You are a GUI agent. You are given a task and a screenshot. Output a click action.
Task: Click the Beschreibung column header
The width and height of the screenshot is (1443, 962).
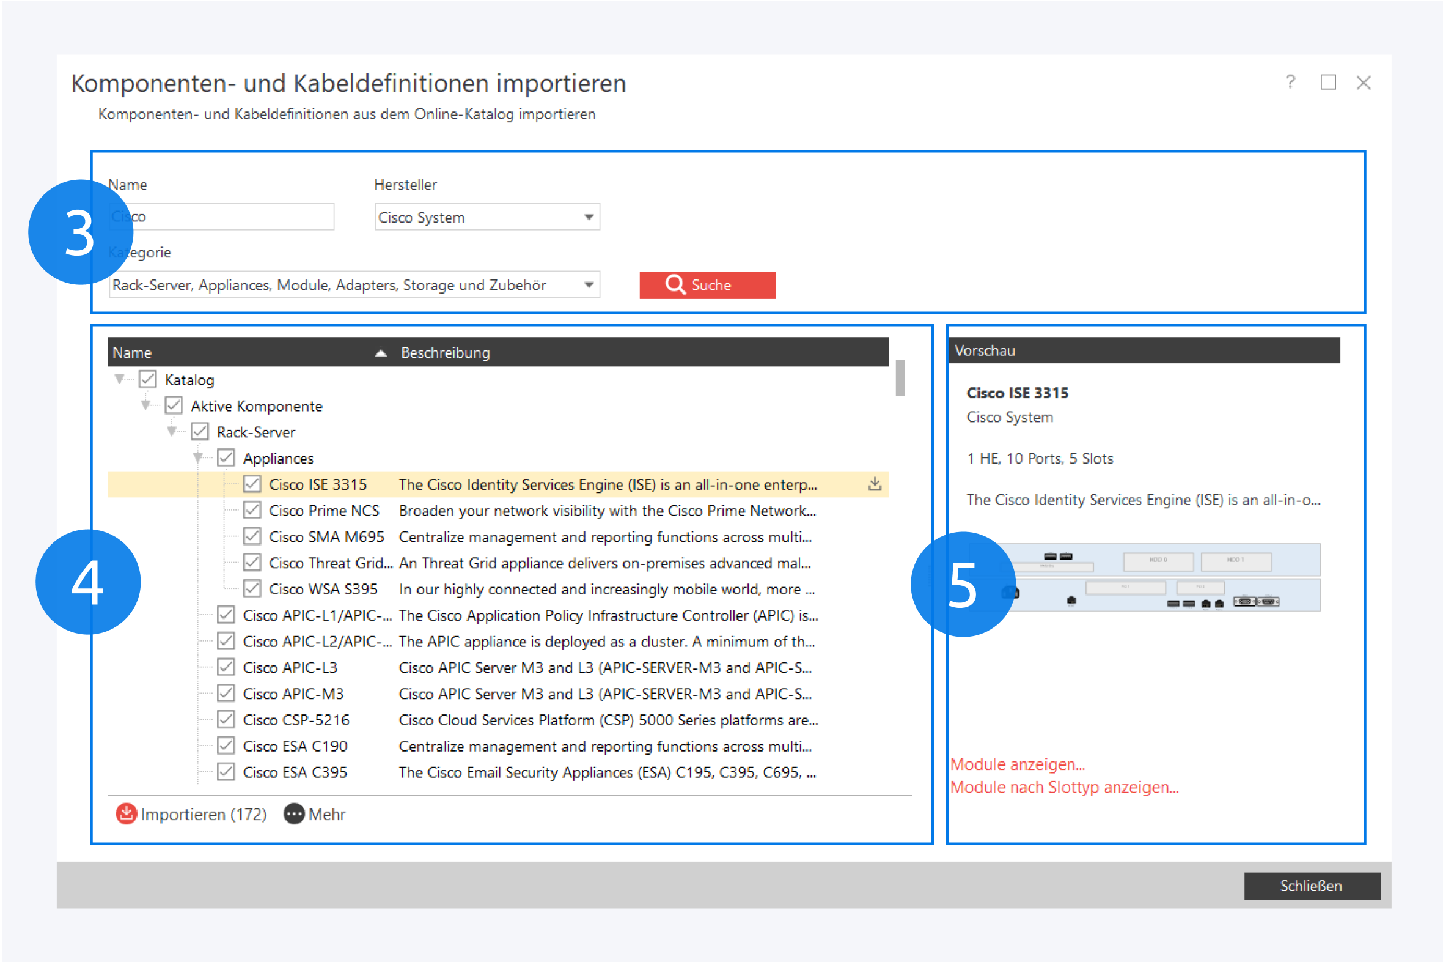(x=445, y=353)
